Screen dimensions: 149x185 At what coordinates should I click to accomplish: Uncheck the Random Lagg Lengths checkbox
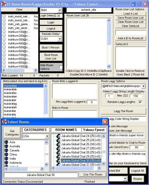(140, 102)
